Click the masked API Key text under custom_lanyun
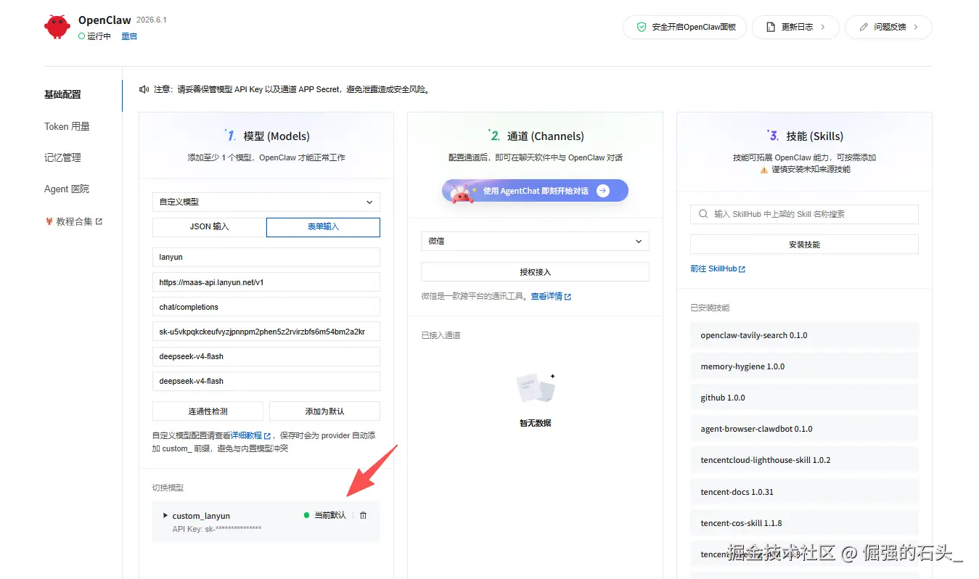 click(217, 529)
